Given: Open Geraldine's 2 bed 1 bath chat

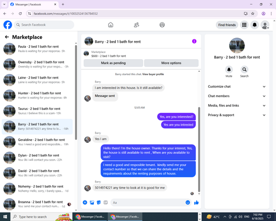Looking at the screenshot, I should (x=37, y=142).
